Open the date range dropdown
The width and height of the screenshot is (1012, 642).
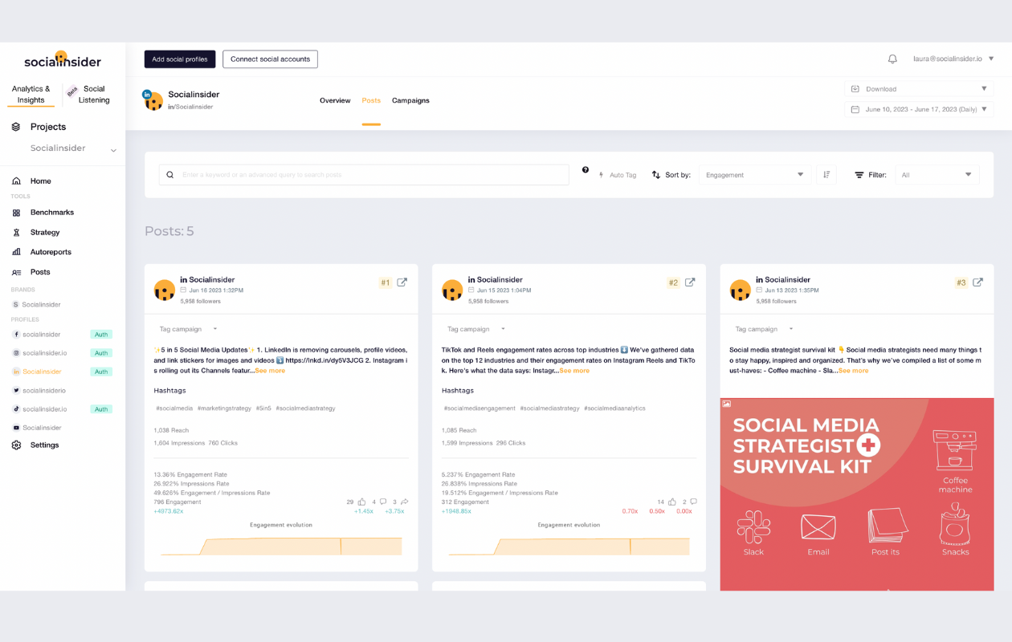(x=919, y=109)
